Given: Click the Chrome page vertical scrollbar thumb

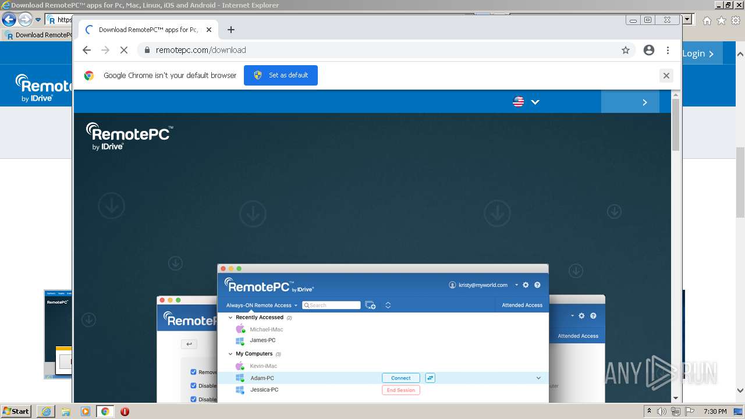Looking at the screenshot, I should coord(676,125).
